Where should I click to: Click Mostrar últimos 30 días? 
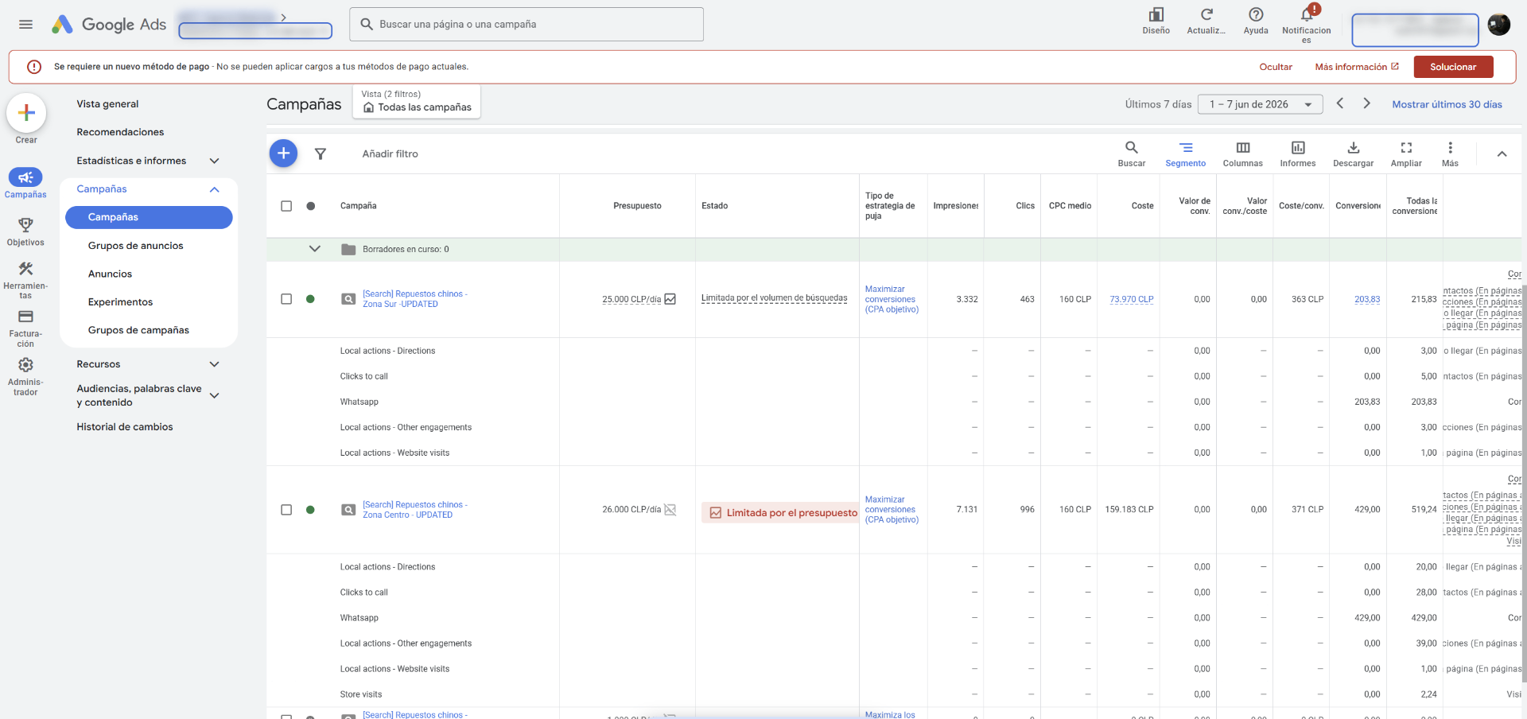(1447, 104)
